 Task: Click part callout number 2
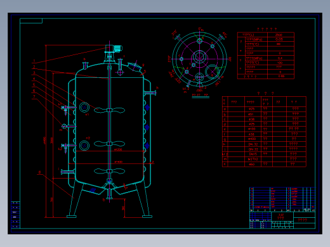34,66
